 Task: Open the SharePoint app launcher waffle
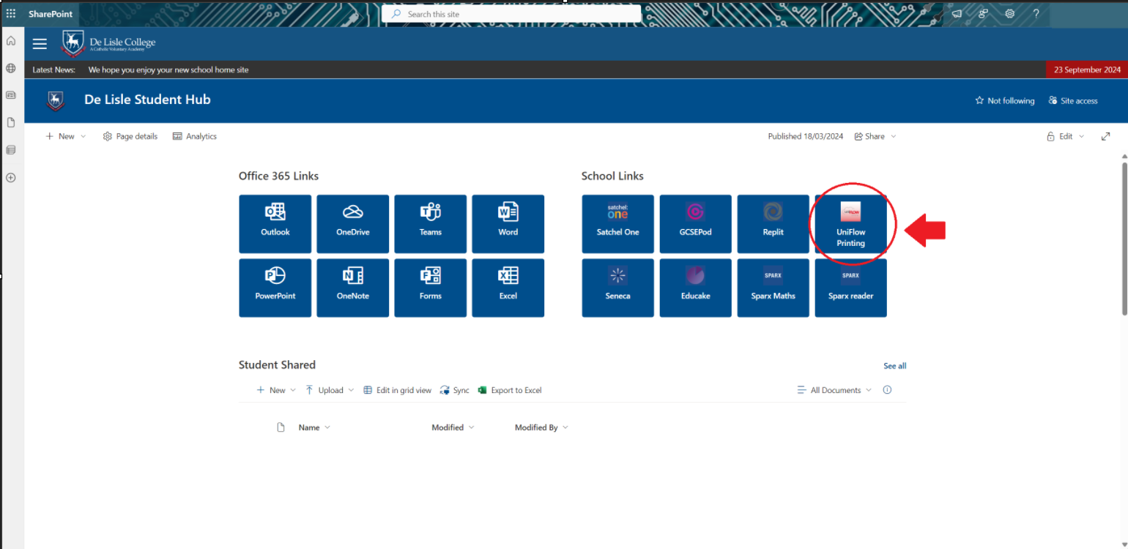(11, 14)
